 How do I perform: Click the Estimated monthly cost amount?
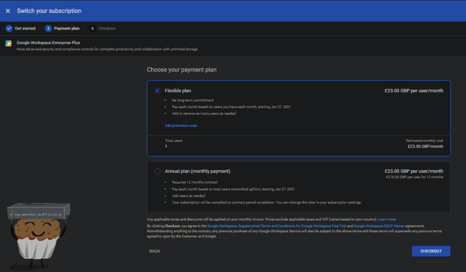[x=425, y=146]
